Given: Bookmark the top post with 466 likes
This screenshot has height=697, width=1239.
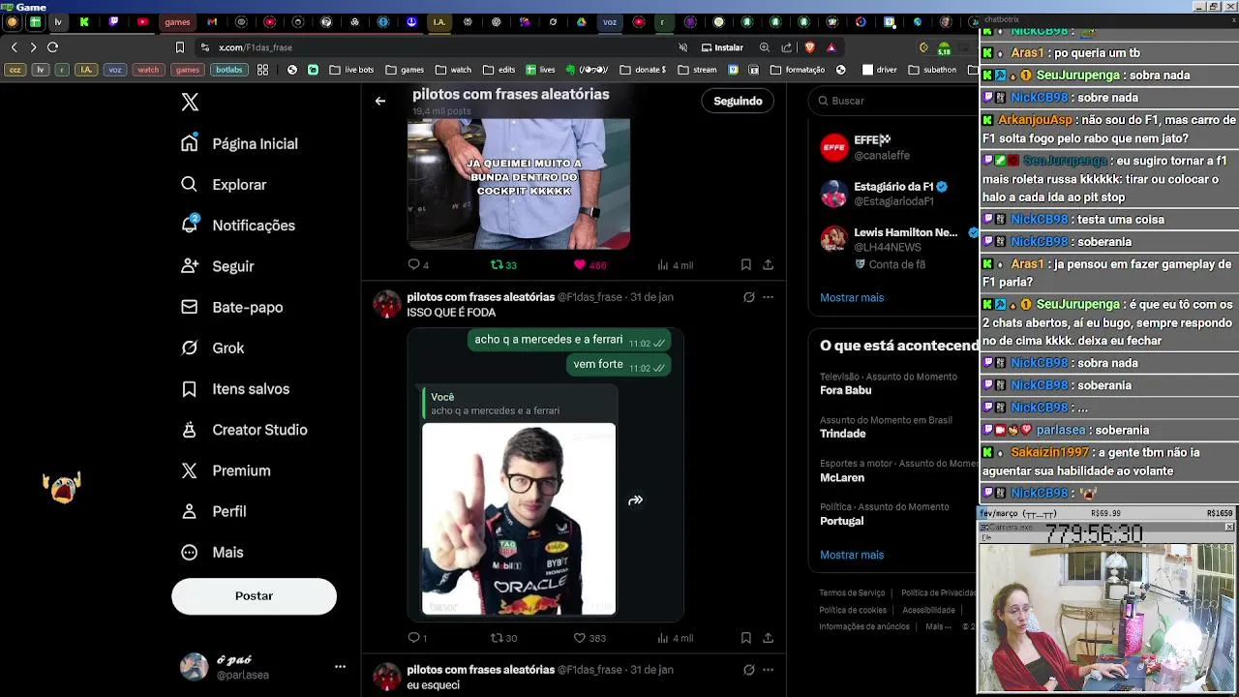Looking at the screenshot, I should (x=745, y=264).
